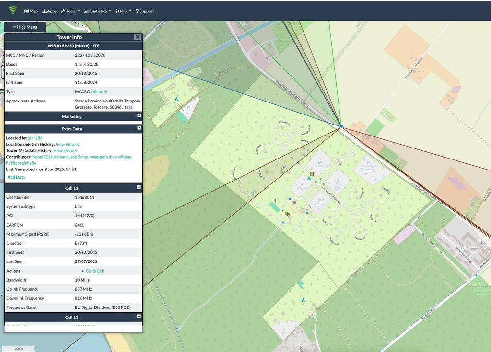Click the Support question mark menu item

click(x=145, y=11)
